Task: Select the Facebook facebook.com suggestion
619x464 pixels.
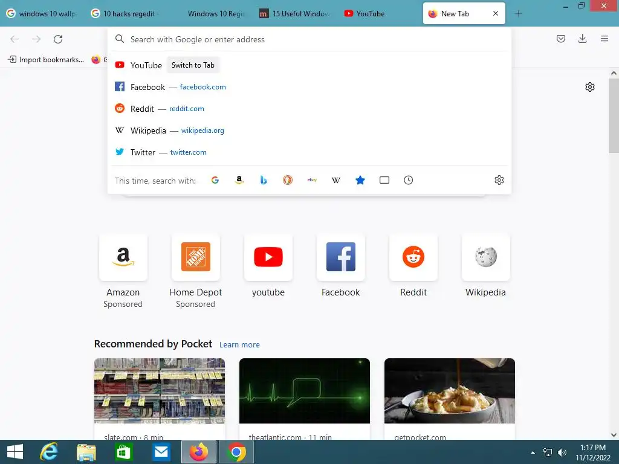Action: (x=309, y=87)
